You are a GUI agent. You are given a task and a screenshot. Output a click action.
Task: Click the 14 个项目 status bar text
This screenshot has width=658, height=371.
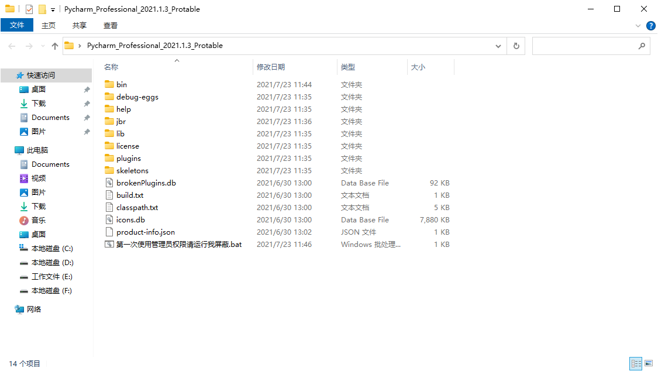point(25,363)
